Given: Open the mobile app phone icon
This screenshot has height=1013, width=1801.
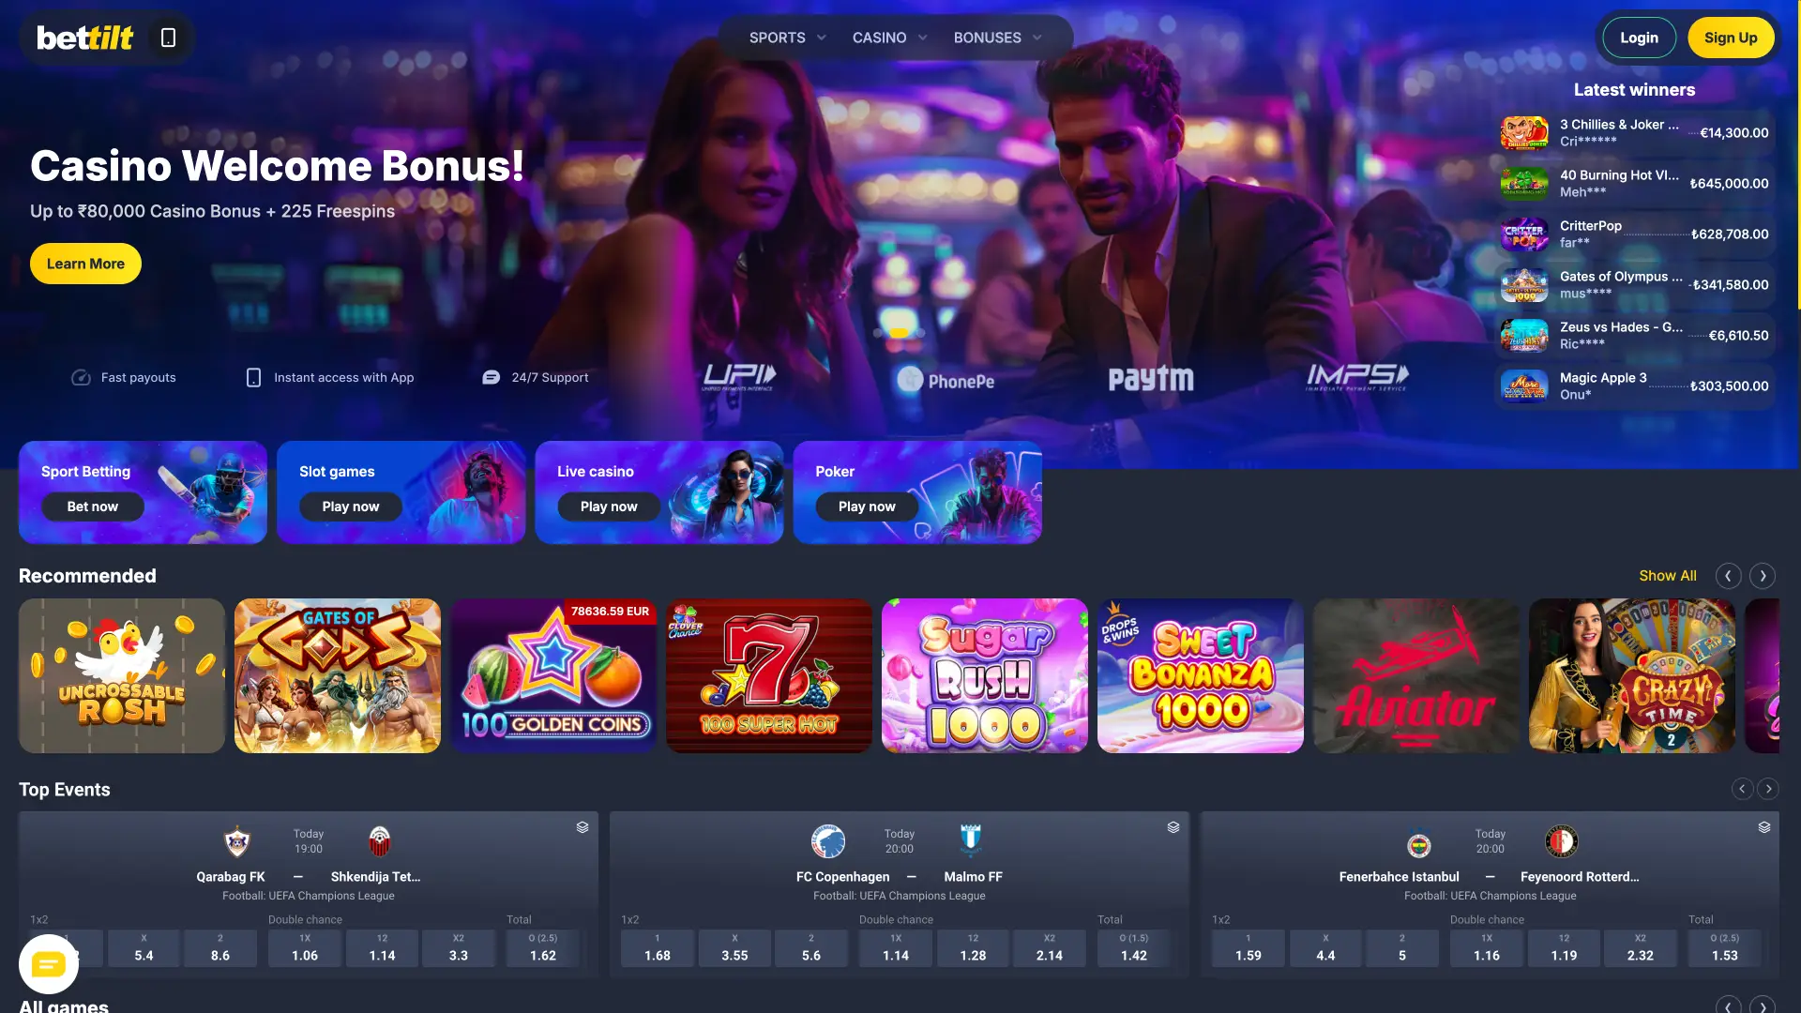Looking at the screenshot, I should (168, 38).
